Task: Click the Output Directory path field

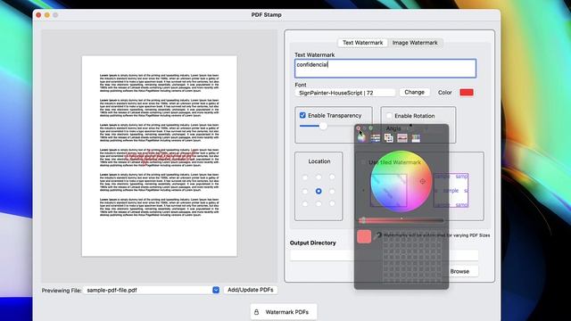Action: 385,255
